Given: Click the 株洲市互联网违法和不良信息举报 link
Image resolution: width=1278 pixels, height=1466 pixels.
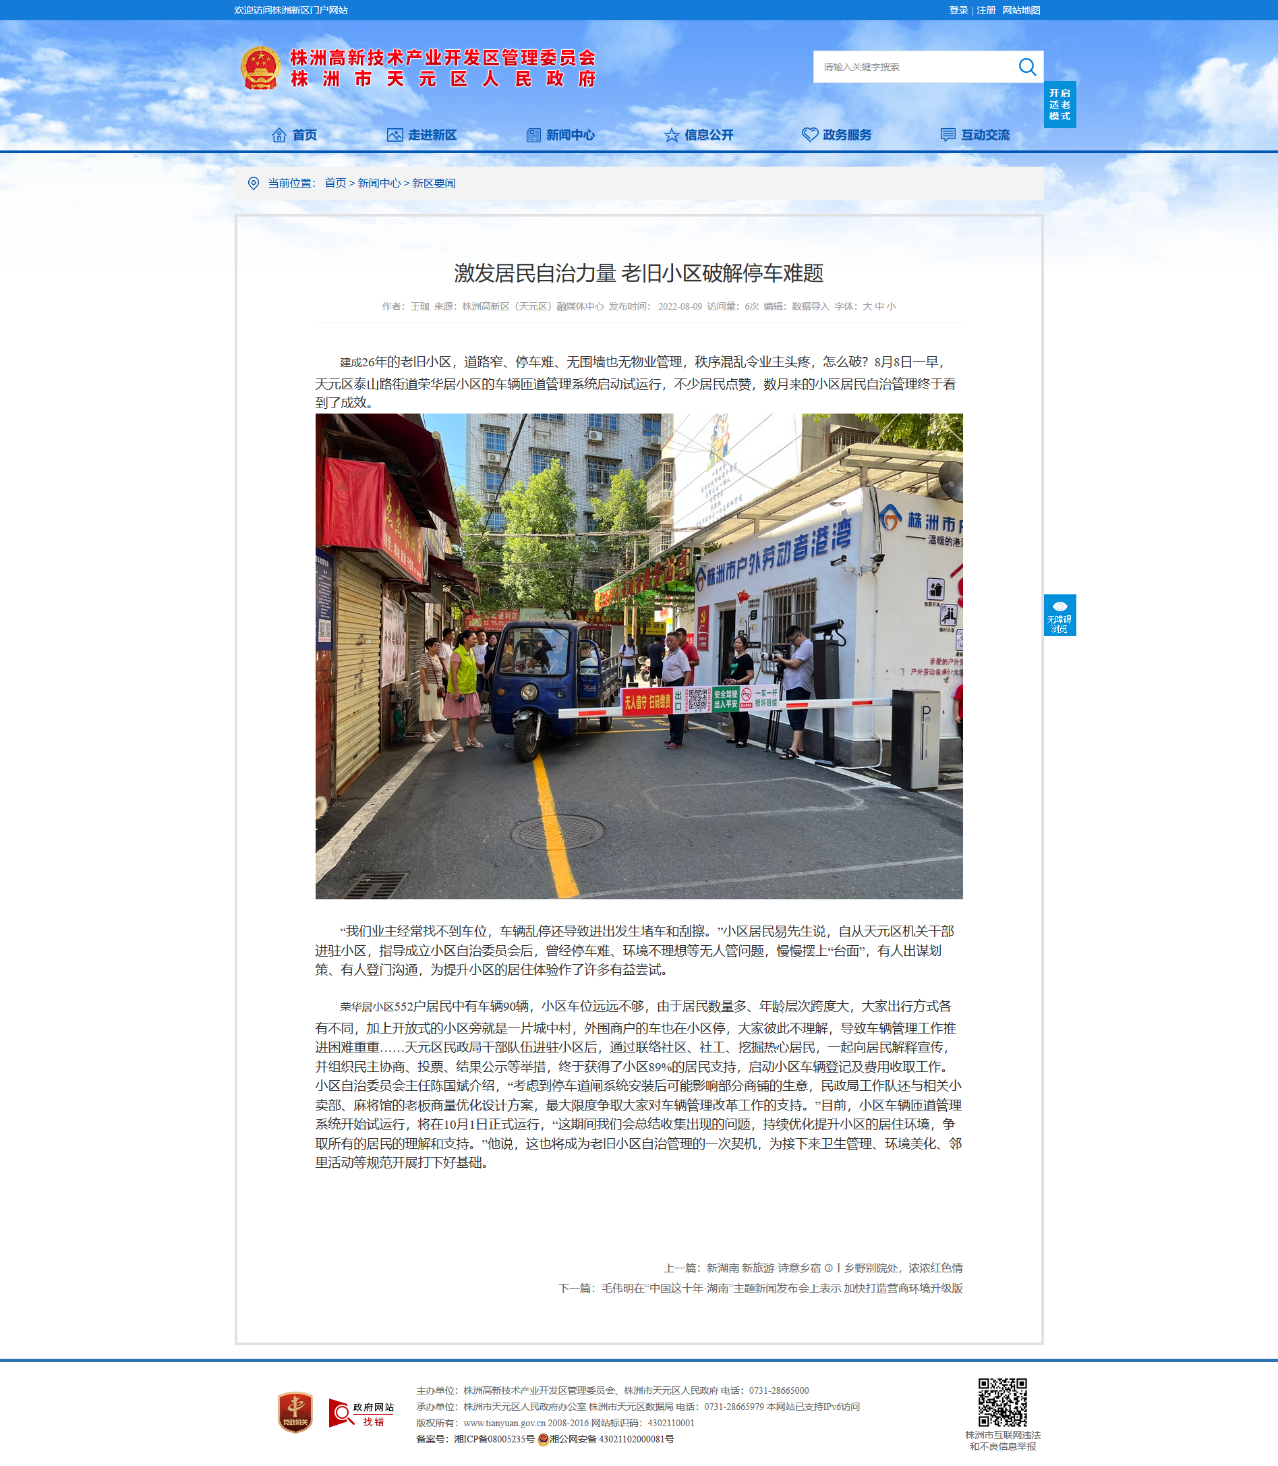Looking at the screenshot, I should pyautogui.click(x=1002, y=1440).
